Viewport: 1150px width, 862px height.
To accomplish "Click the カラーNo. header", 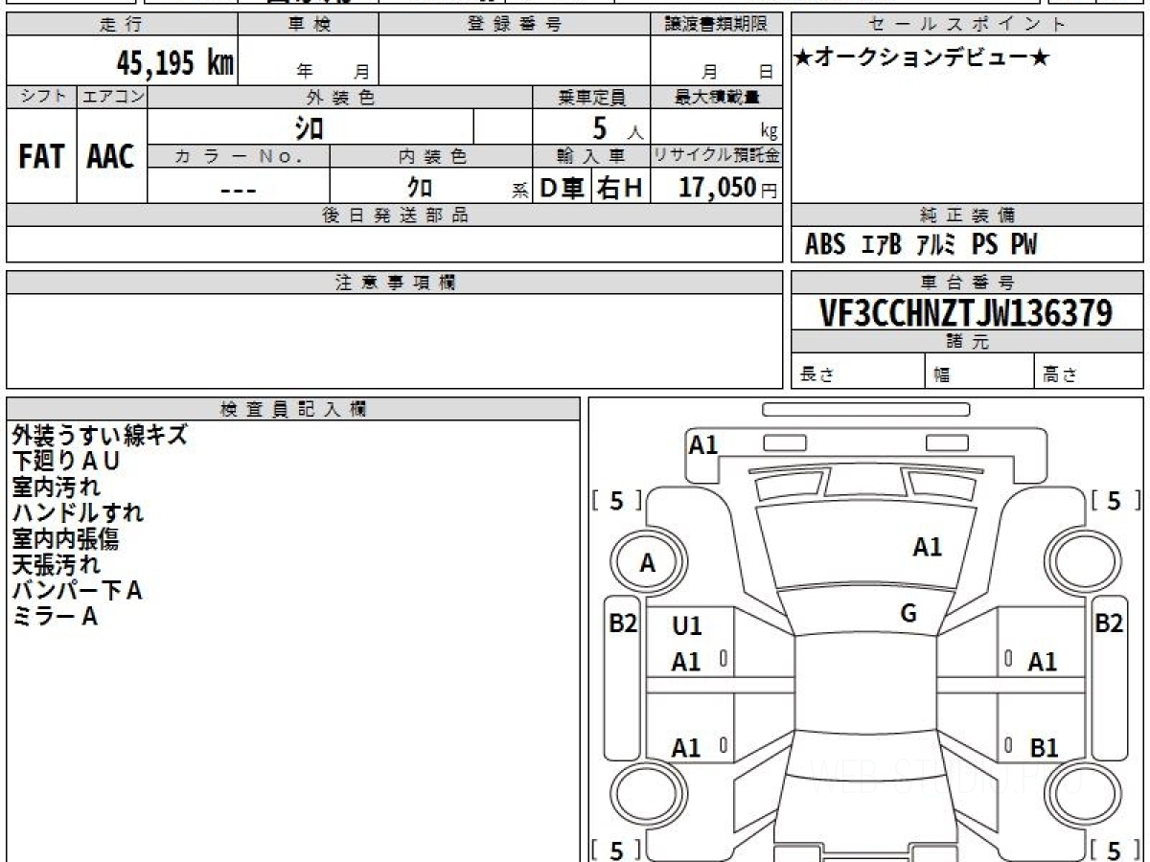I will pos(239,156).
